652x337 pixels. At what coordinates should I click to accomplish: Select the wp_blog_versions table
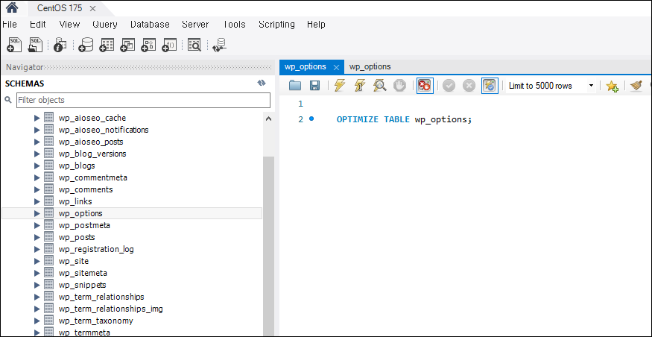[x=92, y=154]
